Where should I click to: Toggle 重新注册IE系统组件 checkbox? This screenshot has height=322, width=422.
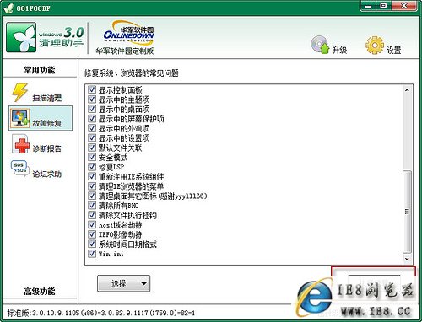[x=92, y=176]
